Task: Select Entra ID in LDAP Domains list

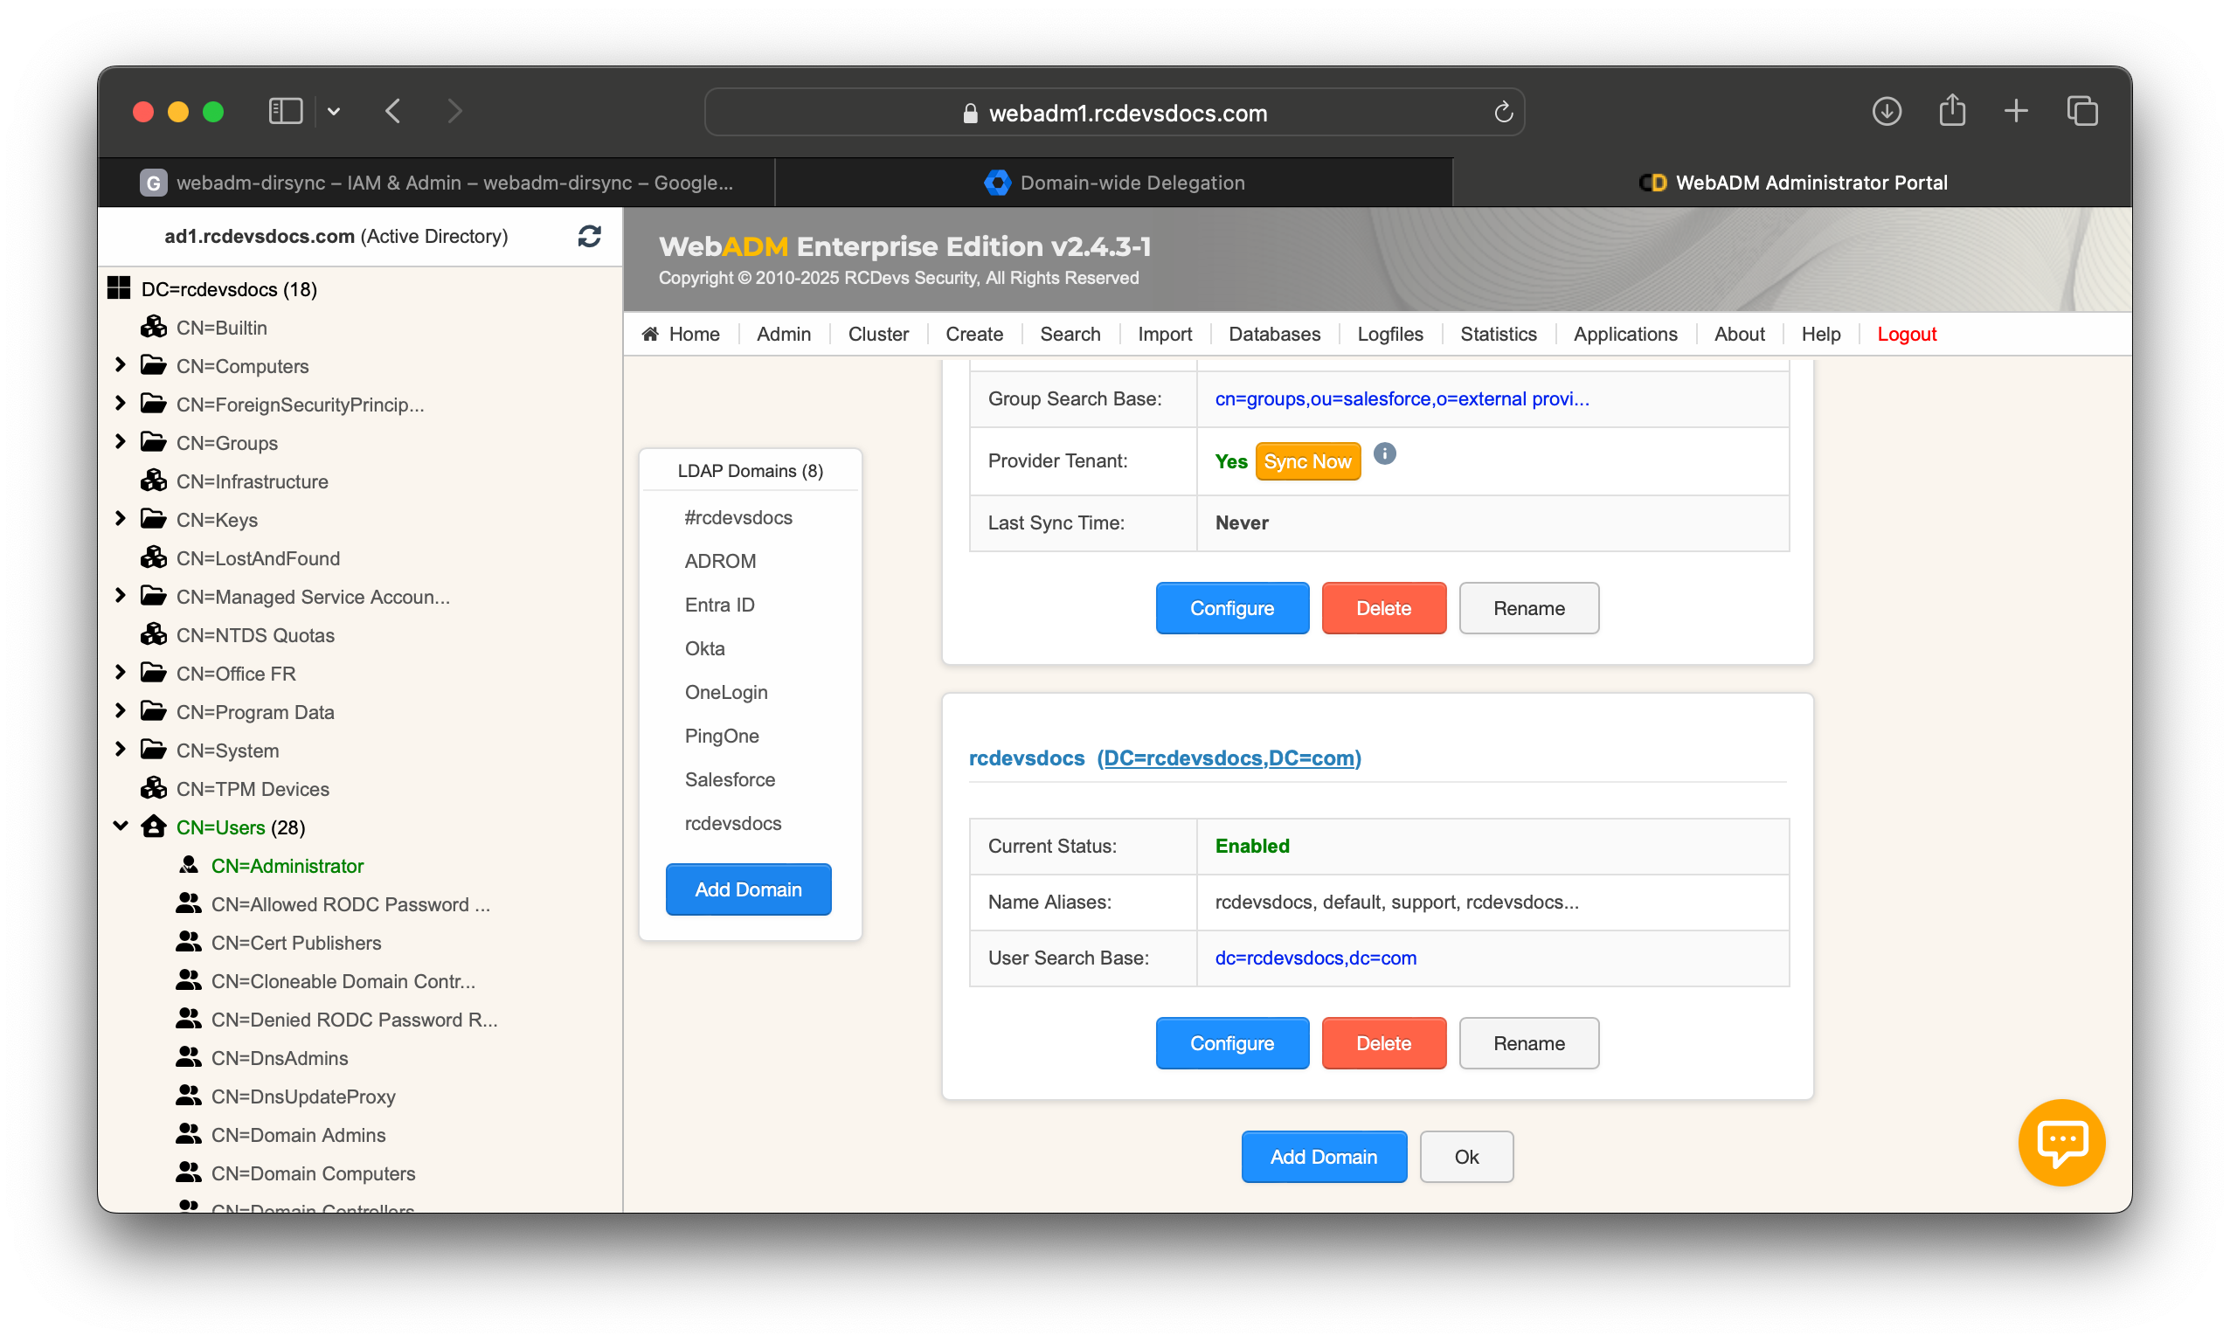Action: pos(719,604)
